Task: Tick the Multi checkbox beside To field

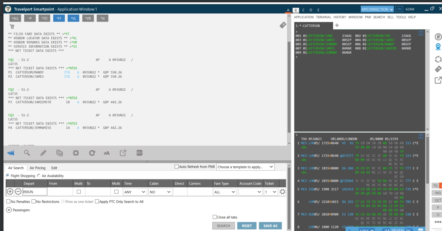Action: click(116, 192)
